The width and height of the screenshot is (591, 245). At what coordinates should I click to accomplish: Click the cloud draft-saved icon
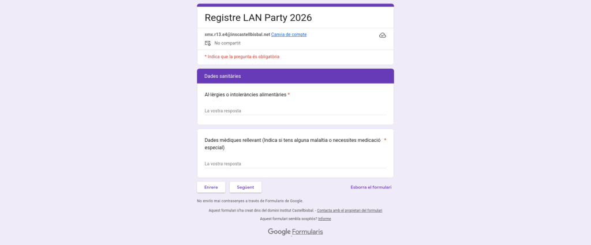pyautogui.click(x=382, y=35)
